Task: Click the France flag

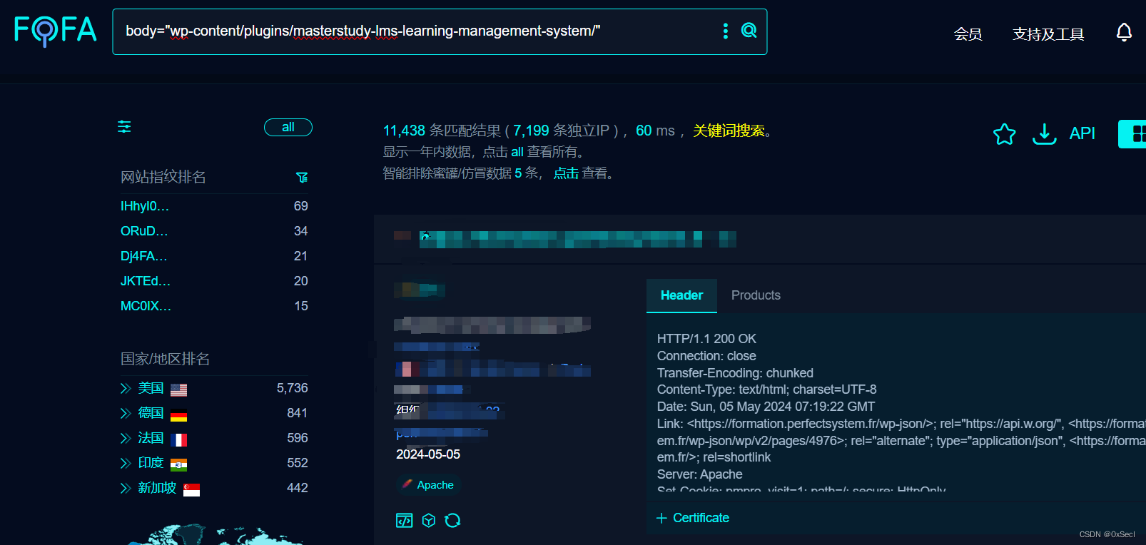Action: [179, 440]
